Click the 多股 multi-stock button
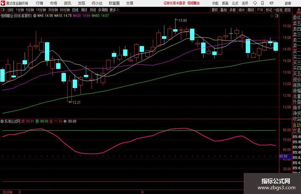The width and height of the screenshot is (301, 194). click(x=233, y=10)
